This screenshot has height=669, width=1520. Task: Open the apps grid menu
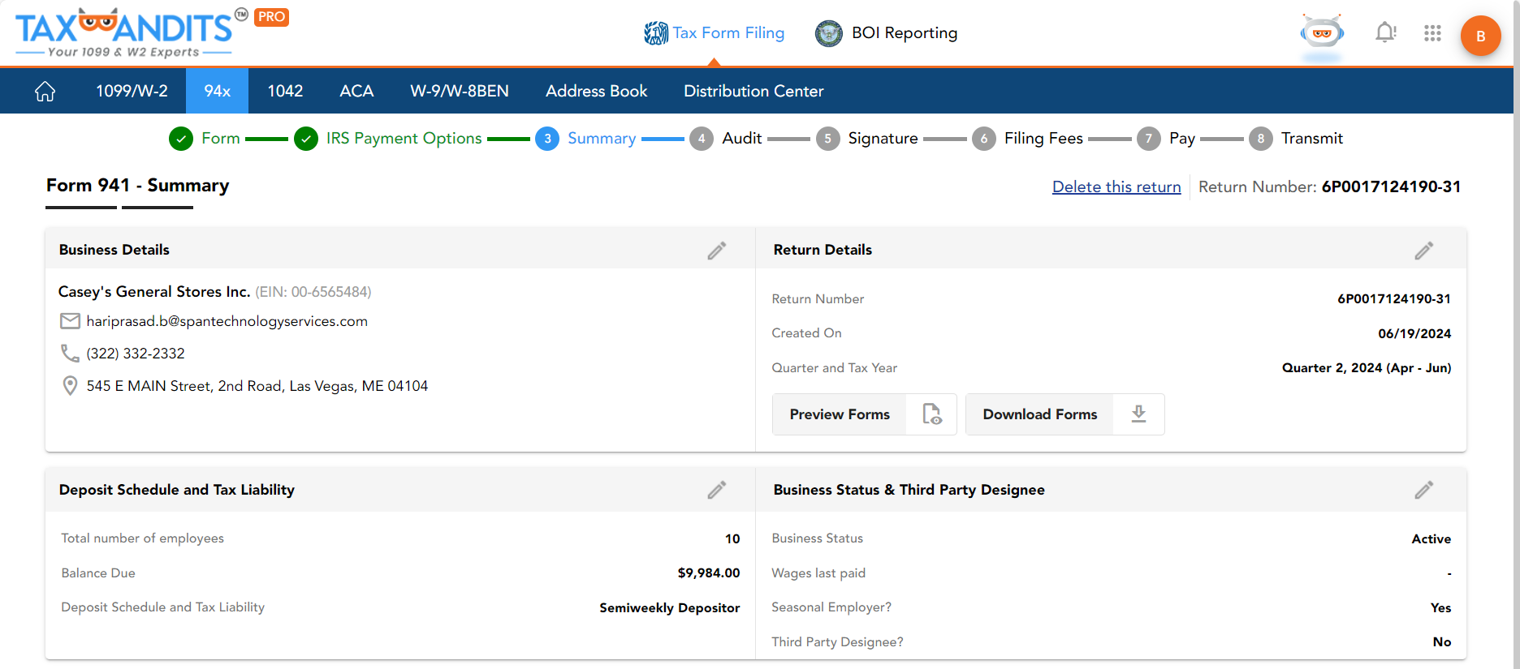click(x=1432, y=33)
